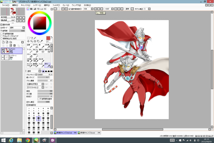Screen dimensions: 214x143
Task: Open the Filter menu
Action: (x=56, y=5)
